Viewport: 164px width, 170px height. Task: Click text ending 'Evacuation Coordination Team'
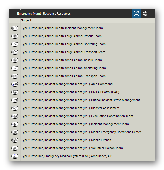coord(77,116)
